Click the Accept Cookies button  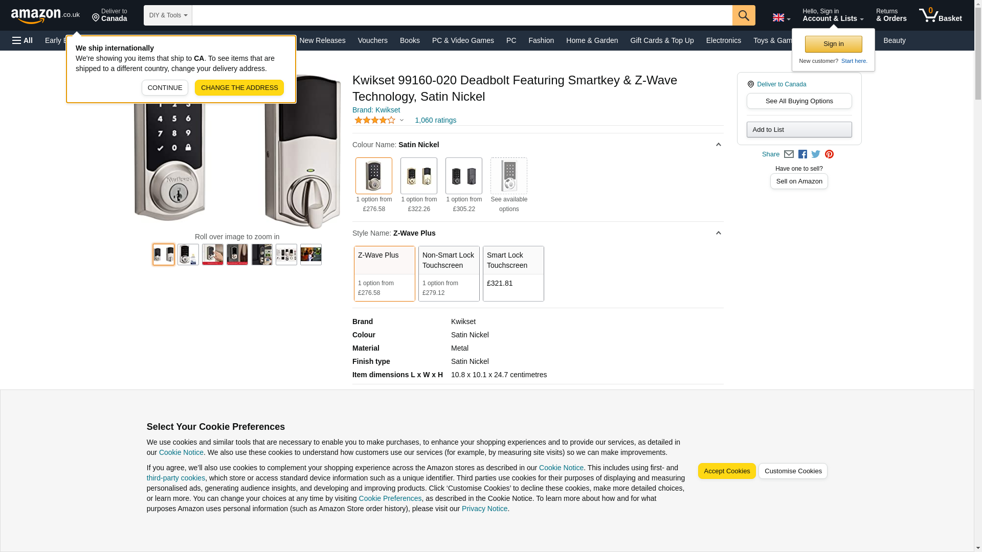point(727,471)
